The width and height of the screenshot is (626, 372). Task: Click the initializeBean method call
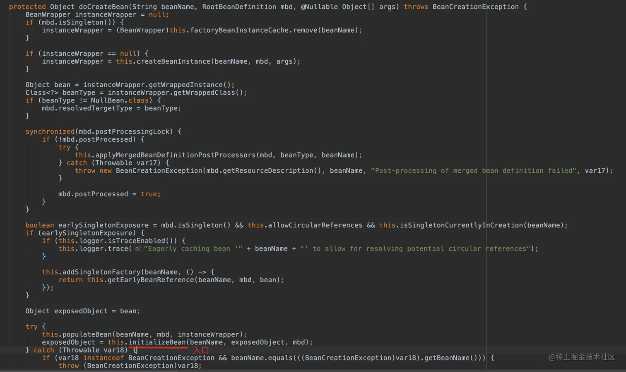(x=157, y=343)
